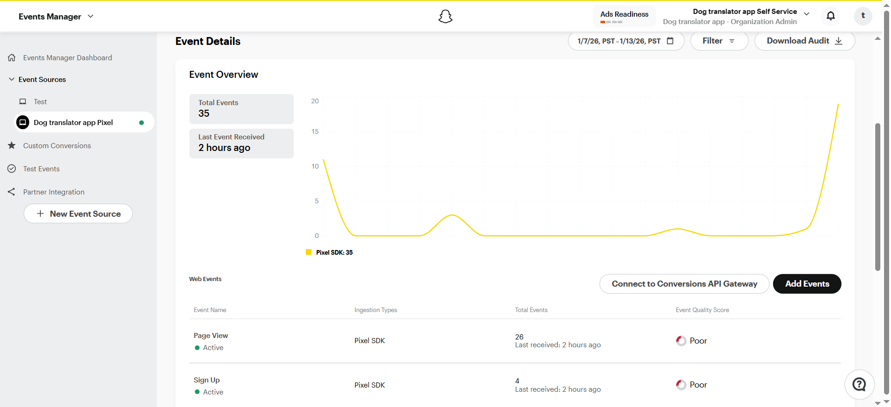Toggle the Pixel SDK legend swatch
Screen dimensions: 891x407
(x=309, y=252)
